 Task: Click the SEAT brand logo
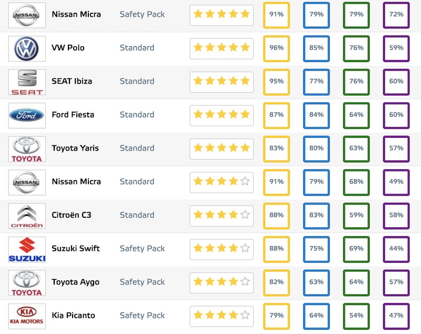click(27, 82)
